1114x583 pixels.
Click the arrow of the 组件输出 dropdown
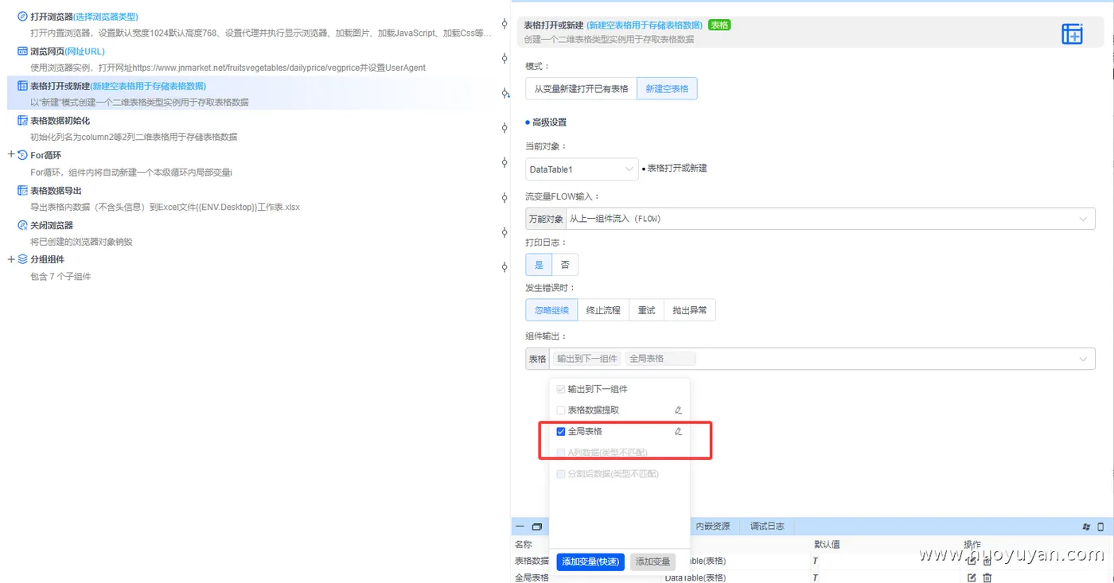(x=1083, y=360)
